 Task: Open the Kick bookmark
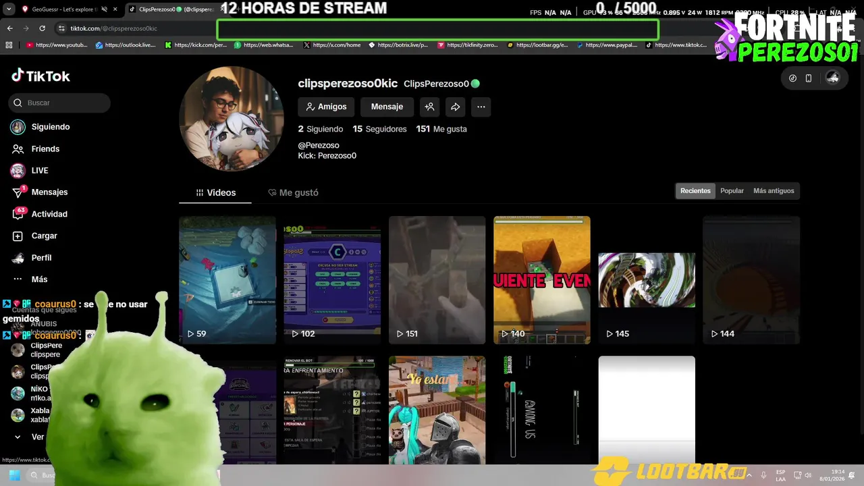pyautogui.click(x=196, y=45)
